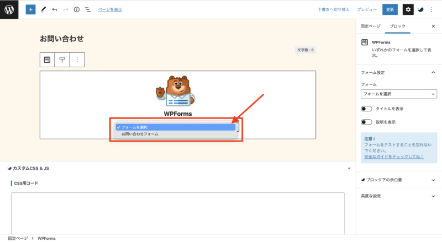
Task: Change block alignment in block toolbar
Action: 62,60
